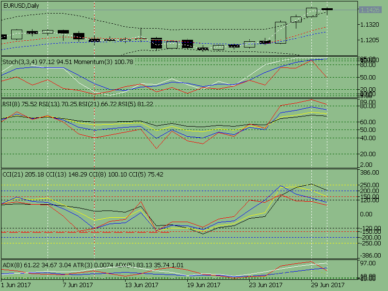388x291 pixels.
Task: Click the 0.00 level on CCI axis
Action: 366,214
